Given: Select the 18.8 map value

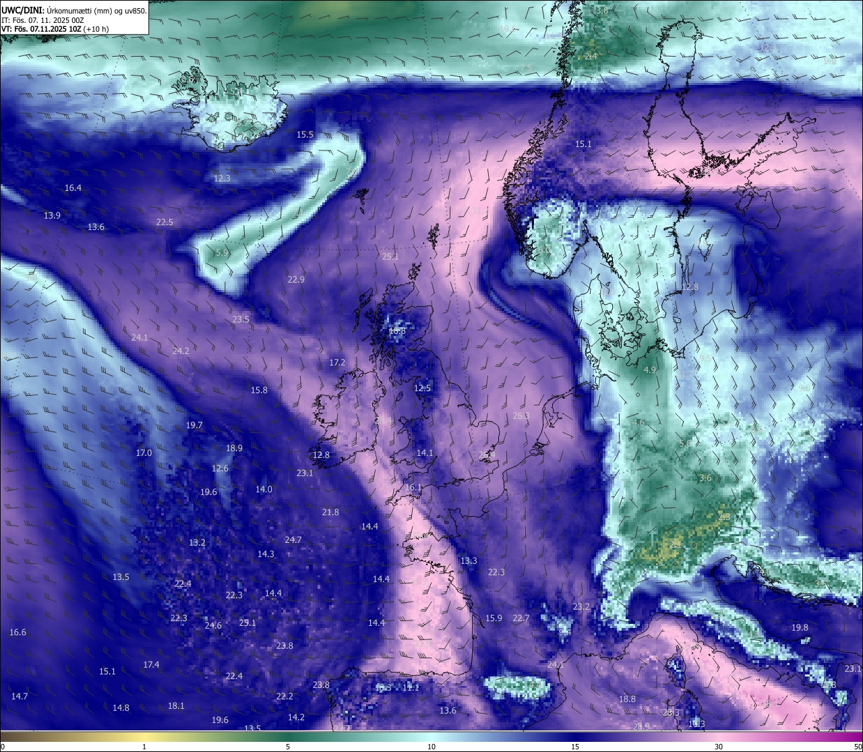Looking at the screenshot, I should (x=627, y=699).
